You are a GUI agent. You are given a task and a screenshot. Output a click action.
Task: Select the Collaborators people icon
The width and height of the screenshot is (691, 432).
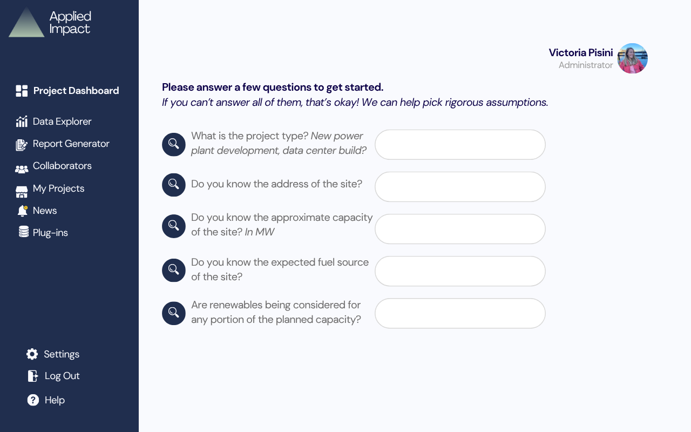click(22, 169)
